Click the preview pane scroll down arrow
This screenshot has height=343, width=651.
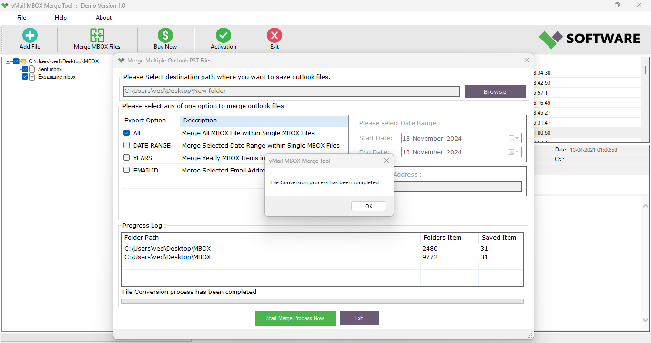[646, 320]
